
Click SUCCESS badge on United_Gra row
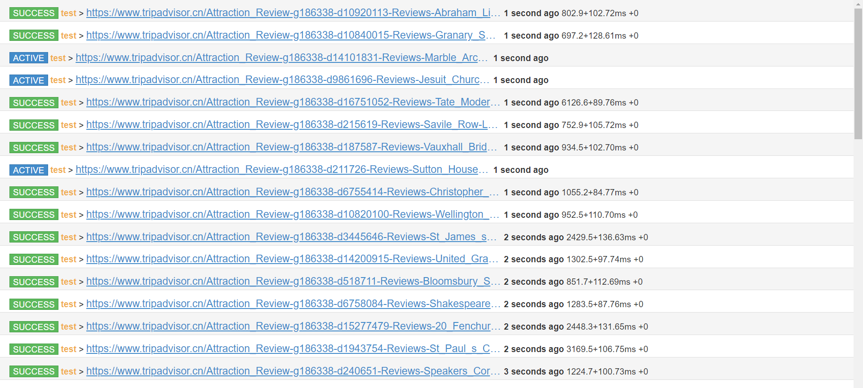point(34,260)
